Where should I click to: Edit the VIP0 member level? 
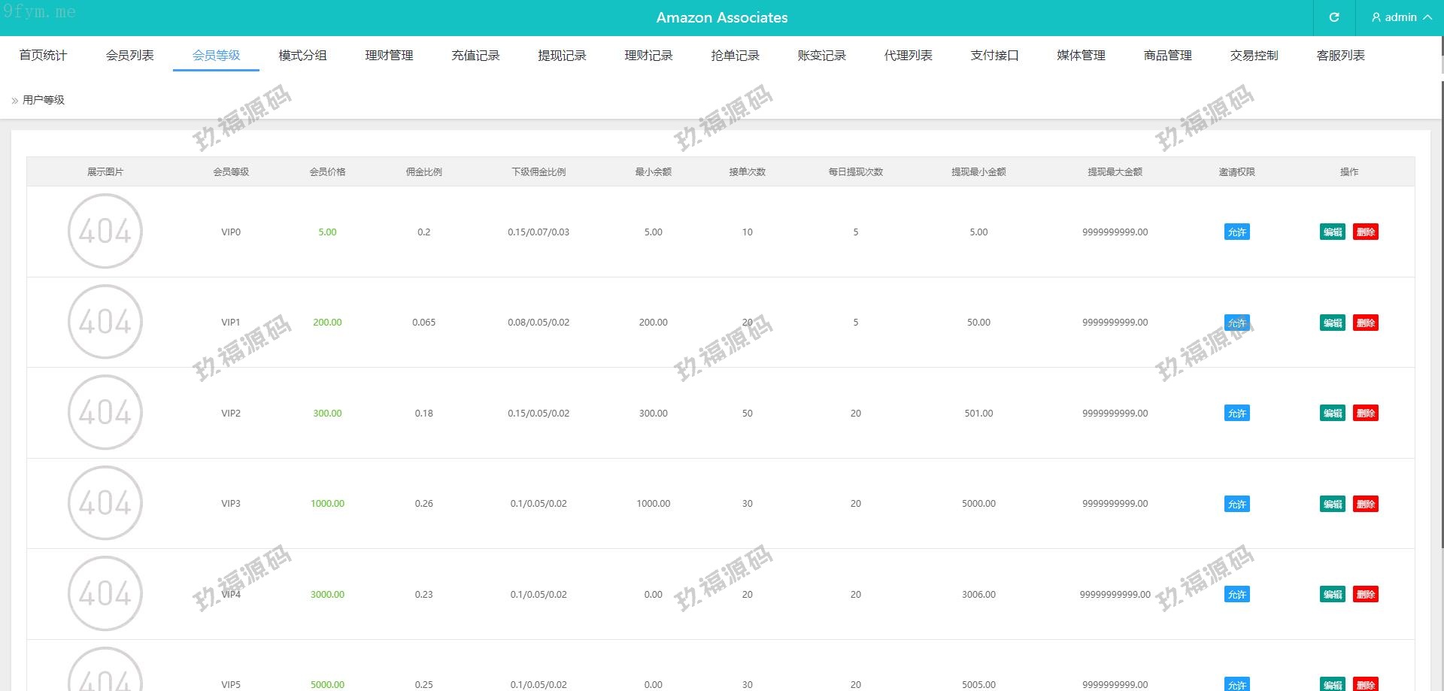click(1332, 232)
